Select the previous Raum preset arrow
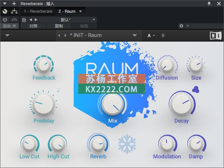The image size is (224, 168). [x=59, y=35]
